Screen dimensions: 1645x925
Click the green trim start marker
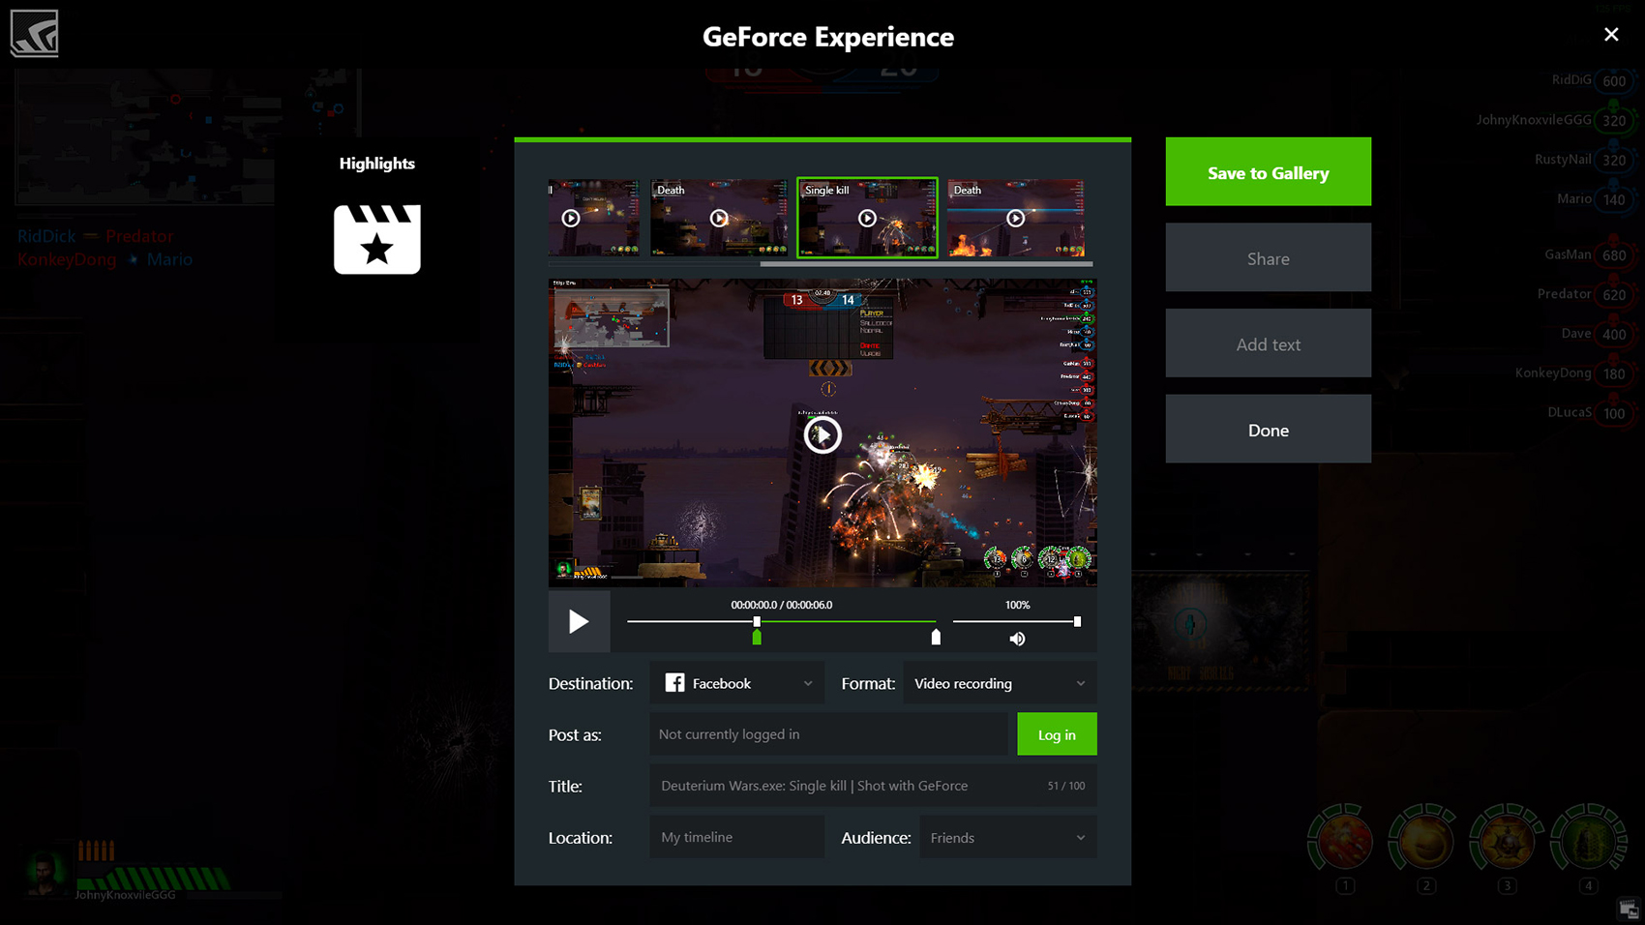[757, 637]
